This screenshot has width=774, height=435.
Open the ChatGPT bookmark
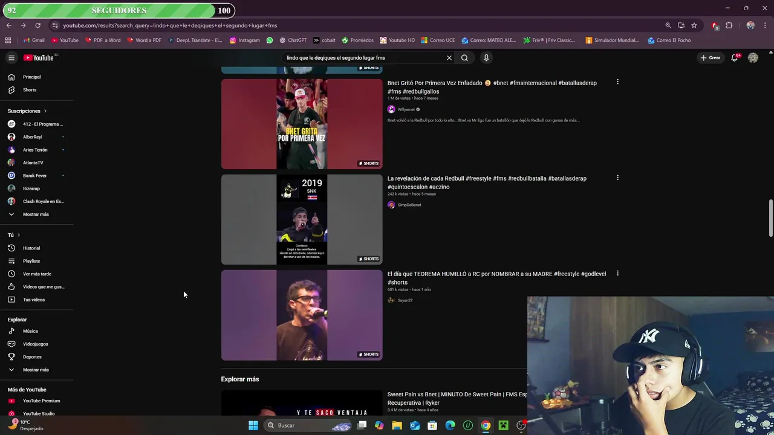[x=293, y=40]
